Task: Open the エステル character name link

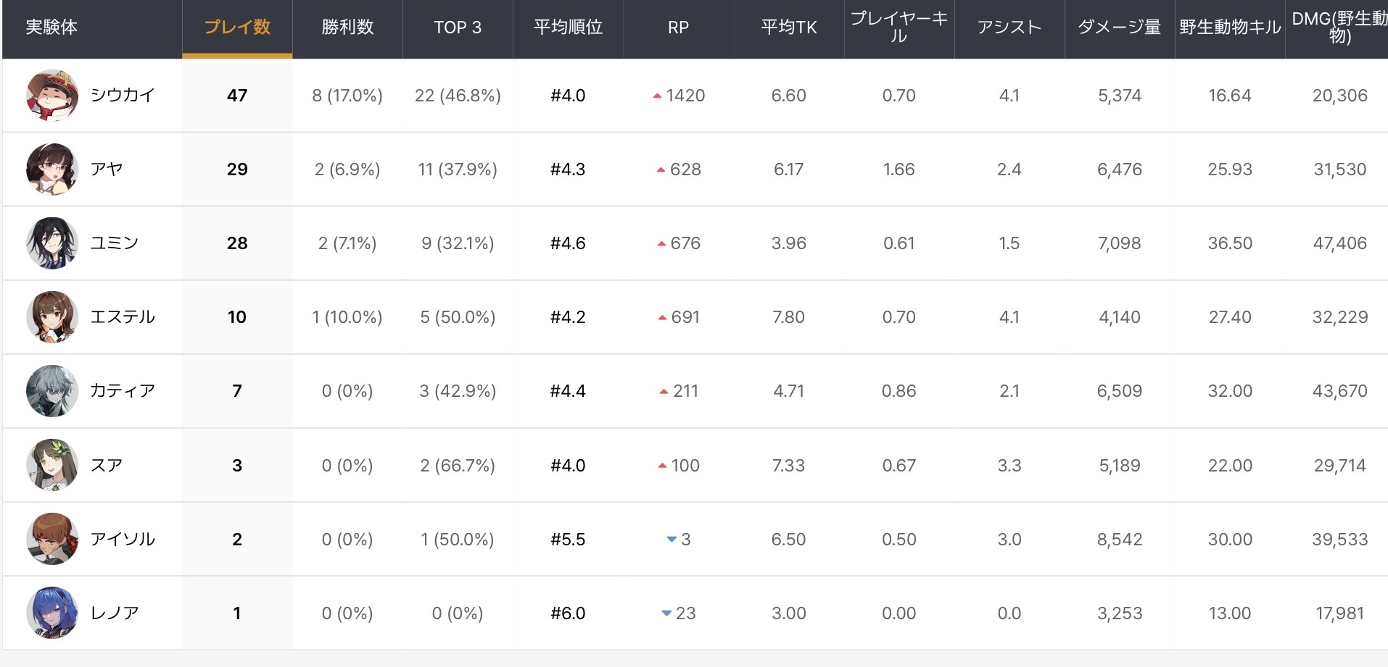Action: point(123,317)
